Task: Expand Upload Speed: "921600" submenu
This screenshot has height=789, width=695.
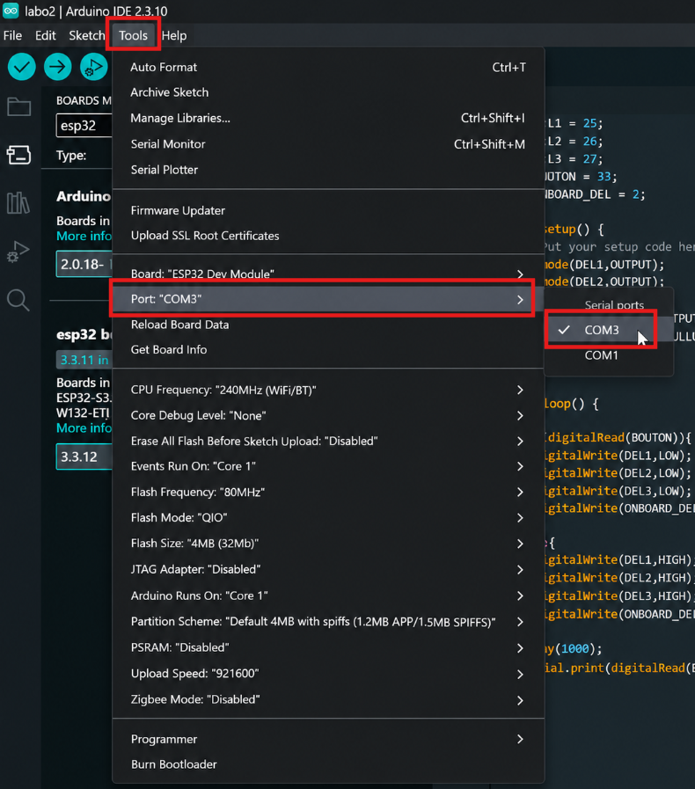Action: coord(328,674)
